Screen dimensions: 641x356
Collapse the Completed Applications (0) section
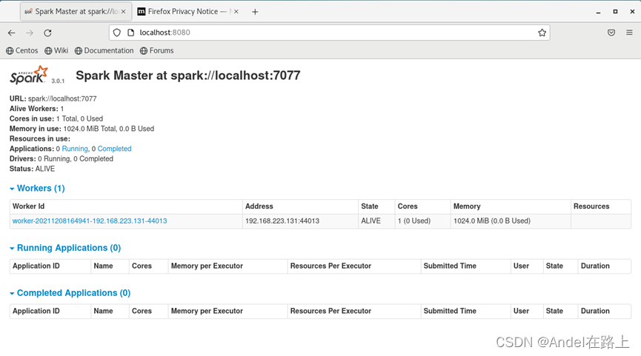(x=70, y=293)
